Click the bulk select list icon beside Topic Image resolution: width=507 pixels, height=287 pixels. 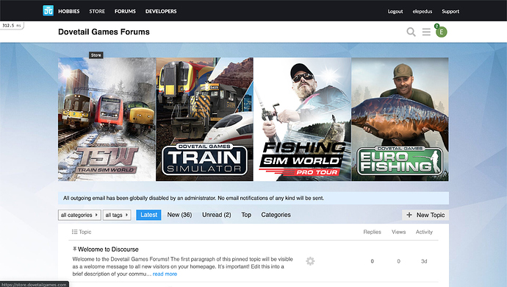pyautogui.click(x=74, y=232)
